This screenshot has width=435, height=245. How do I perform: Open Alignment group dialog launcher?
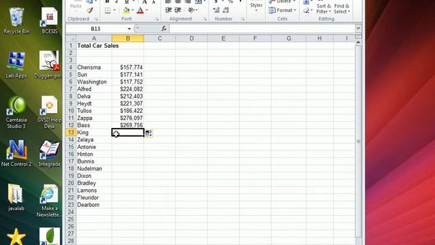click(x=205, y=19)
